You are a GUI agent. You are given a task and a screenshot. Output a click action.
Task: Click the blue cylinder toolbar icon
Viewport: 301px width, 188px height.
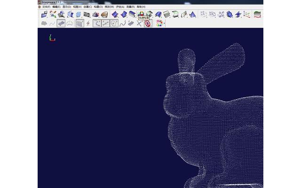click(230, 15)
